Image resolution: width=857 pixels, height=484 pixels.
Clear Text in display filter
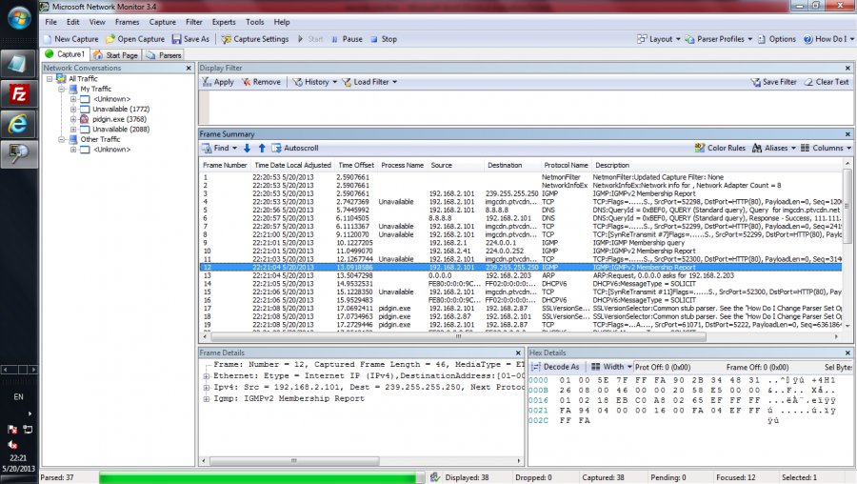827,82
